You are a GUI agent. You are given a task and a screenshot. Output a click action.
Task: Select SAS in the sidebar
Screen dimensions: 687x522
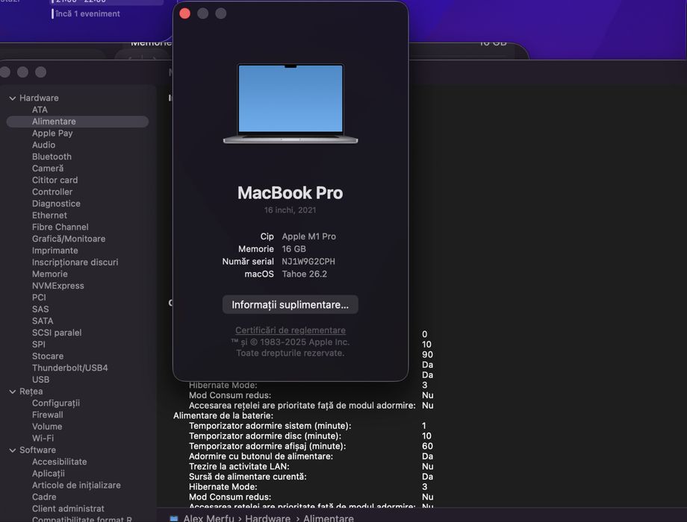click(40, 309)
